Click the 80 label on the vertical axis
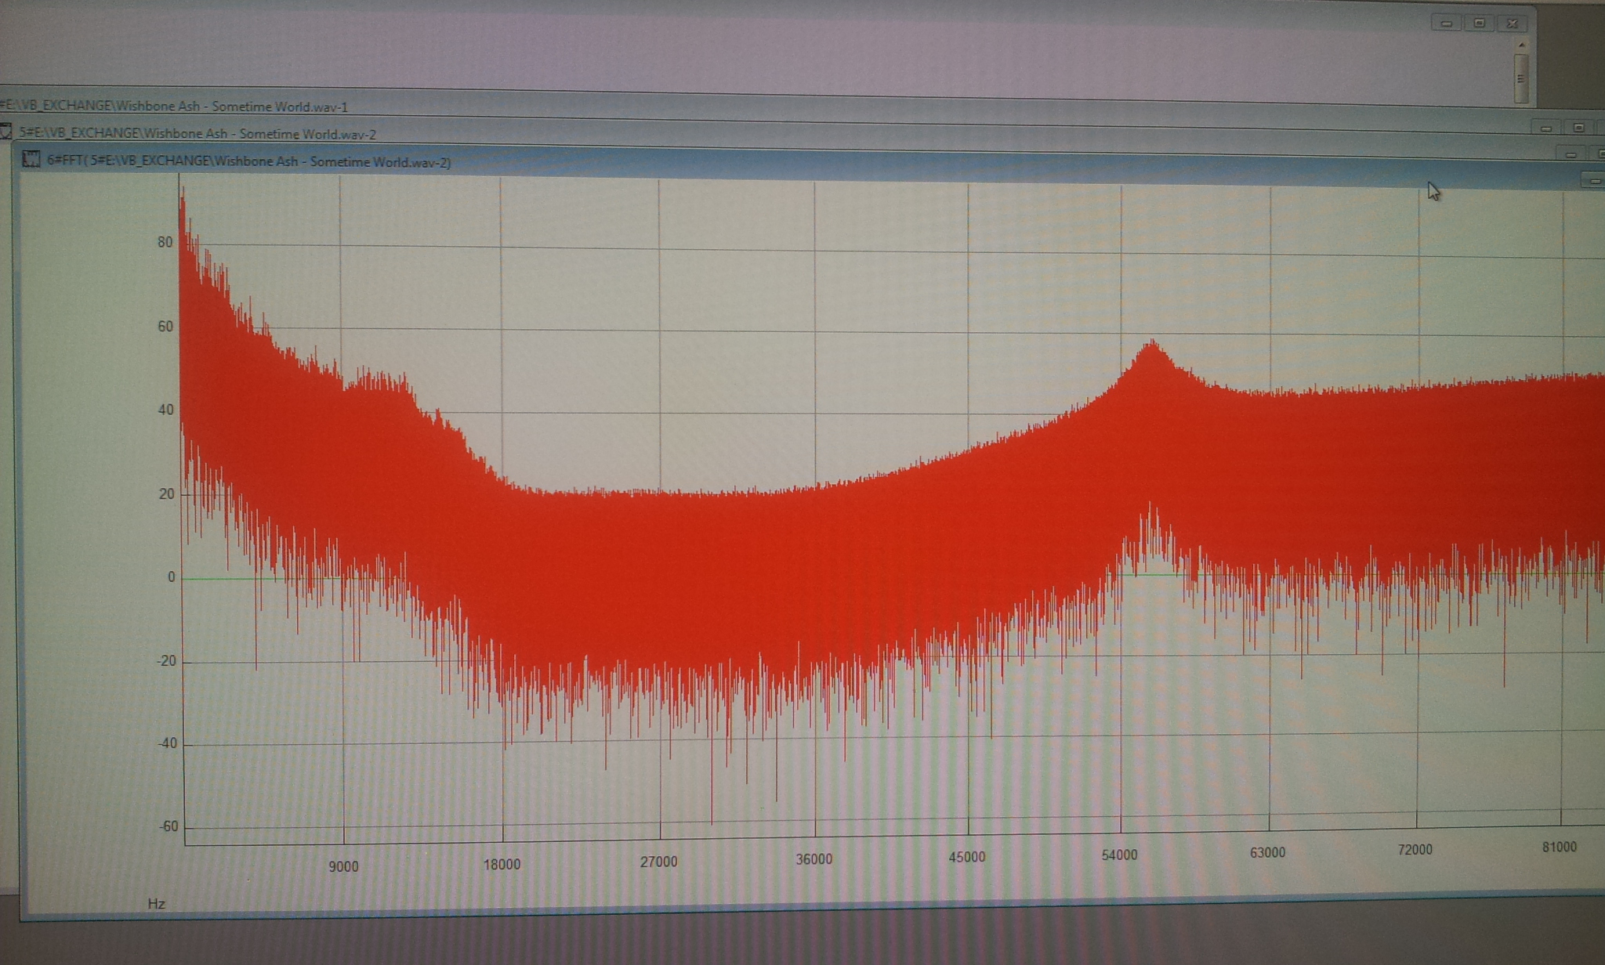 [x=165, y=242]
